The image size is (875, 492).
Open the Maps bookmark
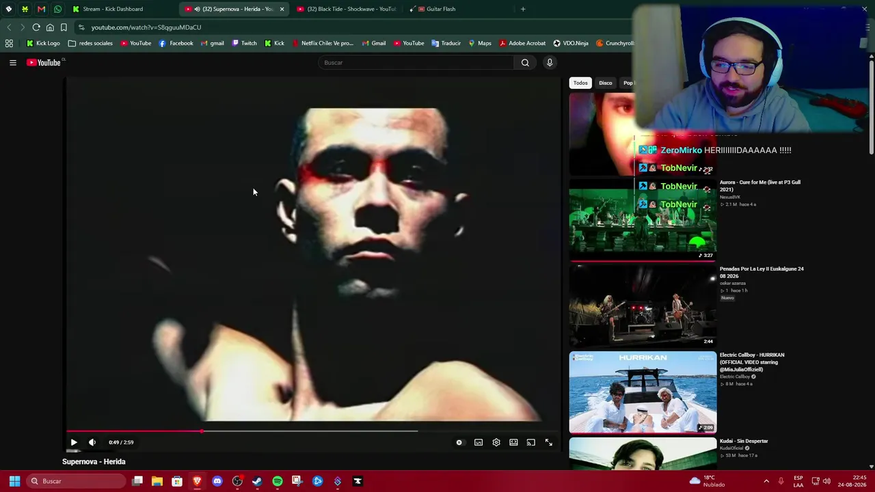click(x=479, y=43)
